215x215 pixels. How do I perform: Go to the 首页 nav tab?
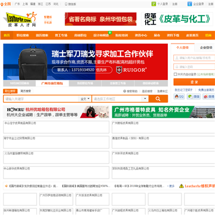[7, 35]
